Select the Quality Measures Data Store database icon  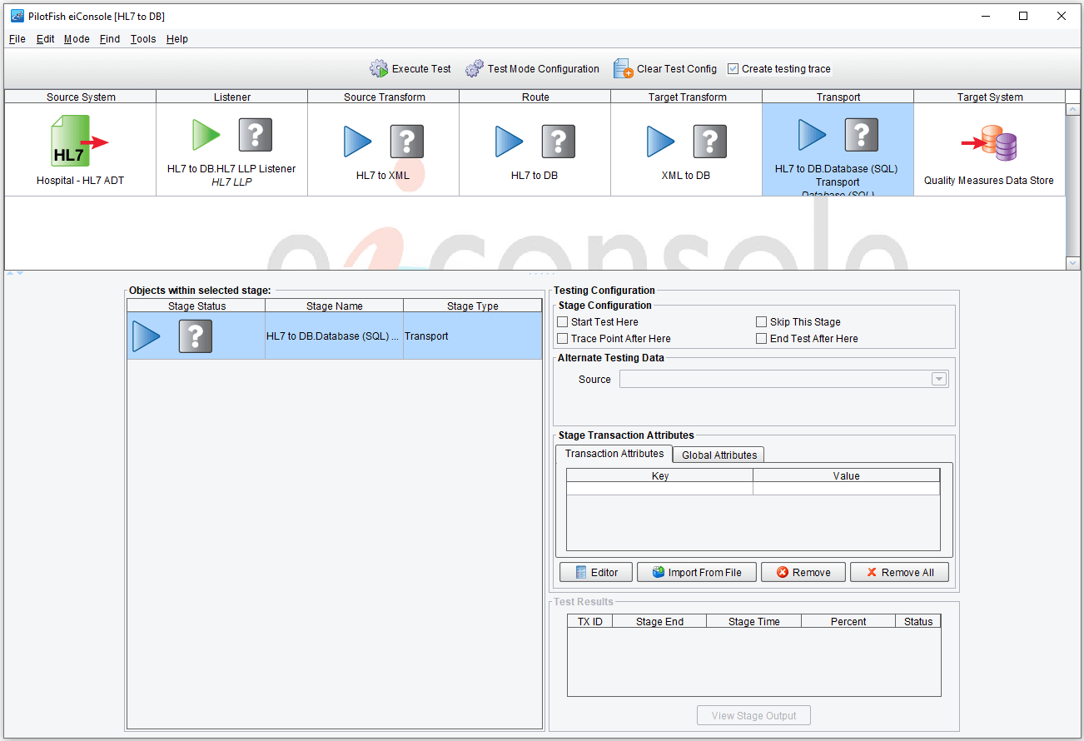point(990,142)
